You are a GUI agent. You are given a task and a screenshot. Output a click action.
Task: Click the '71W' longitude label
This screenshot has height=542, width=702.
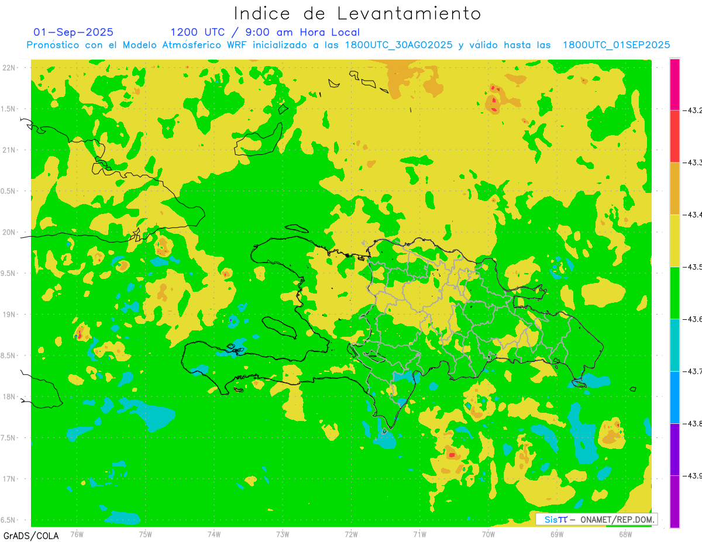pos(419,534)
